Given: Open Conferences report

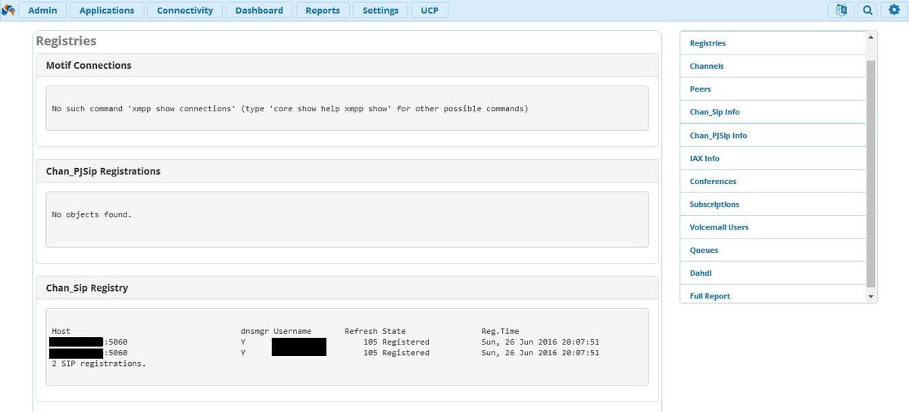Looking at the screenshot, I should tap(773, 181).
